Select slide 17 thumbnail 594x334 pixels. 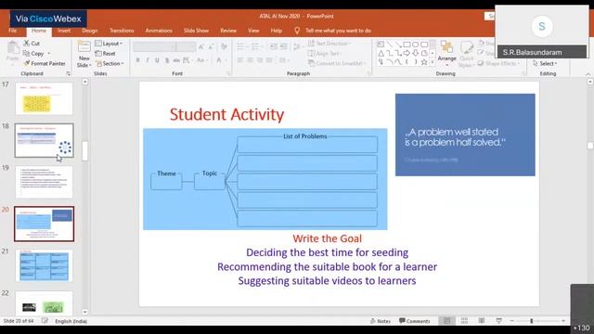44,99
